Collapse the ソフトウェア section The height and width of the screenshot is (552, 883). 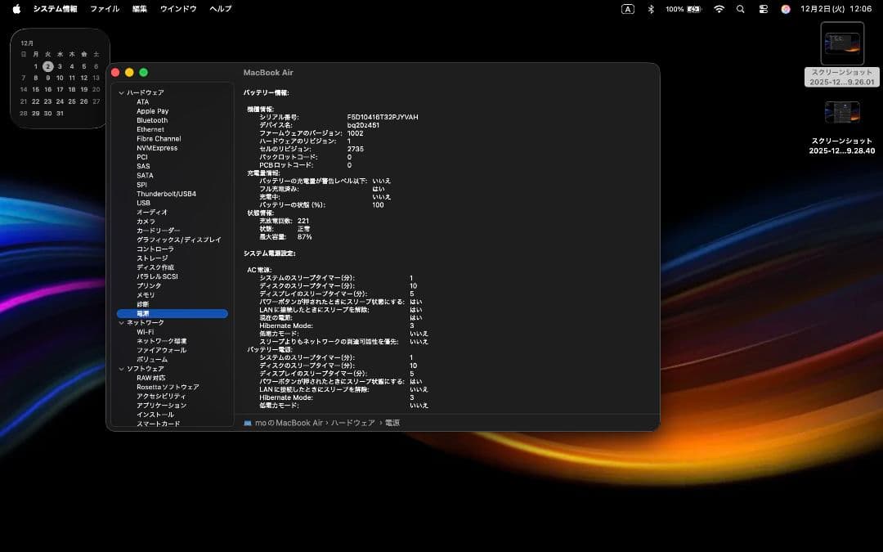(x=121, y=368)
